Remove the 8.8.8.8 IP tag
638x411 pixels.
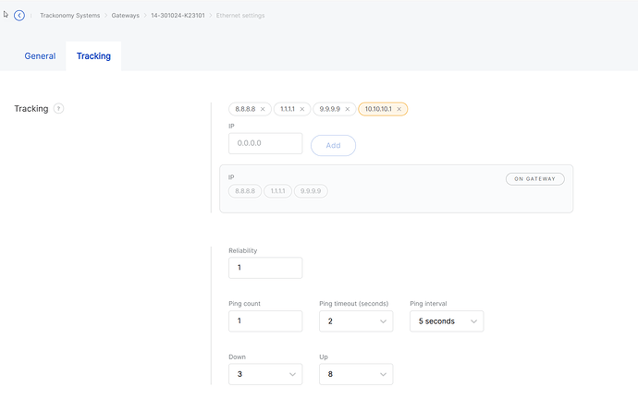(x=263, y=109)
